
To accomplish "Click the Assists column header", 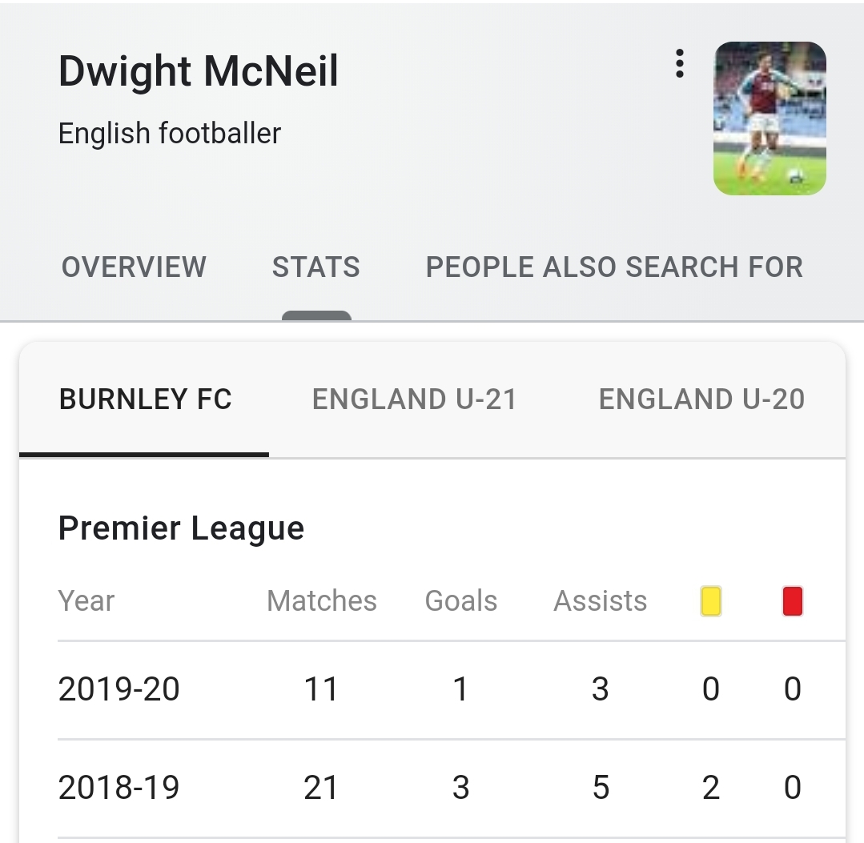I will pyautogui.click(x=600, y=600).
